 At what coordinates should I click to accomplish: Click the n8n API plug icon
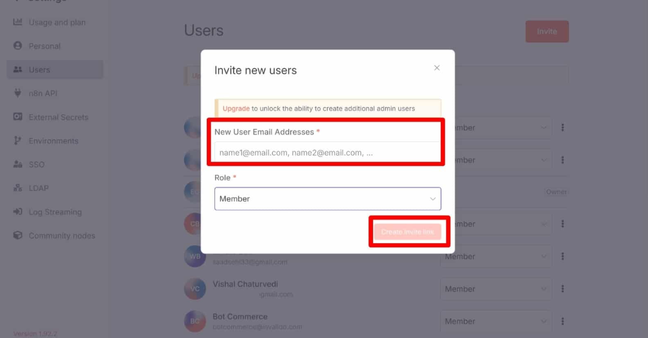[x=17, y=93]
